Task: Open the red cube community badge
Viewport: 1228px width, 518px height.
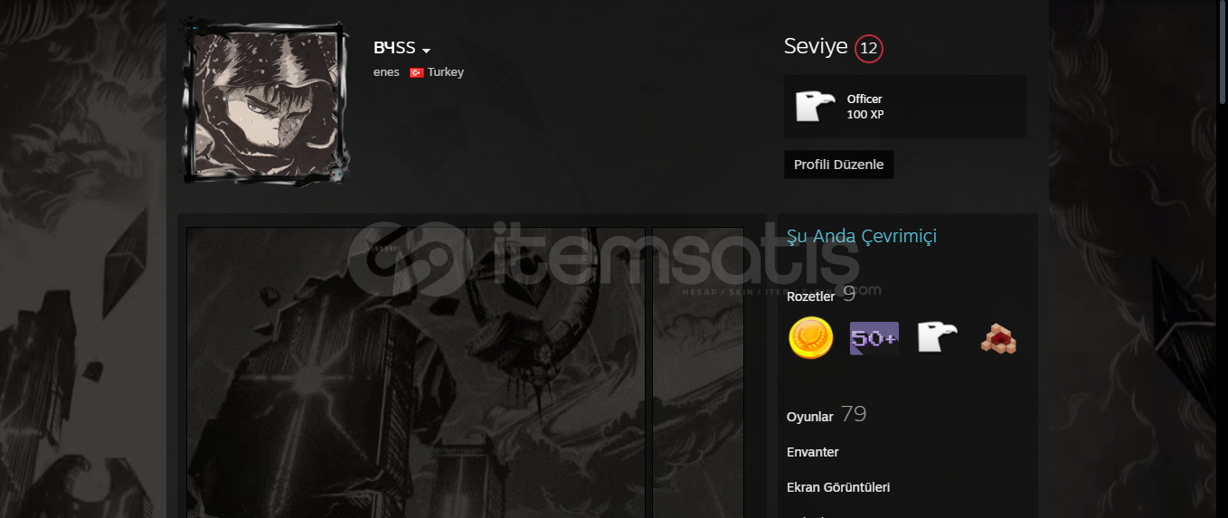Action: [x=998, y=338]
